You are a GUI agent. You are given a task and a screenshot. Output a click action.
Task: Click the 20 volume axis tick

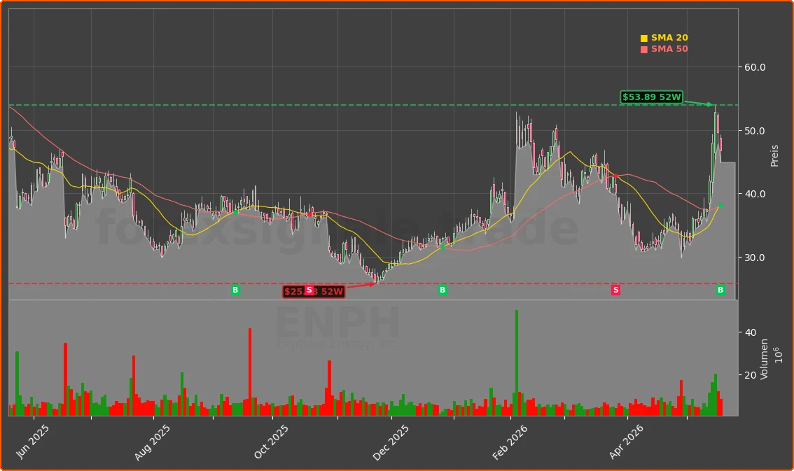pos(751,375)
